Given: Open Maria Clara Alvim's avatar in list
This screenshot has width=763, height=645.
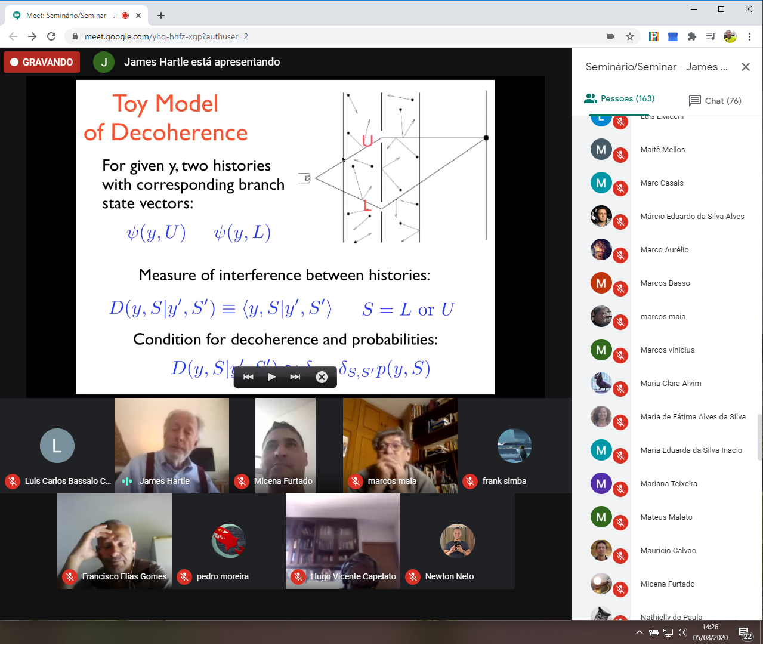Looking at the screenshot, I should point(601,383).
